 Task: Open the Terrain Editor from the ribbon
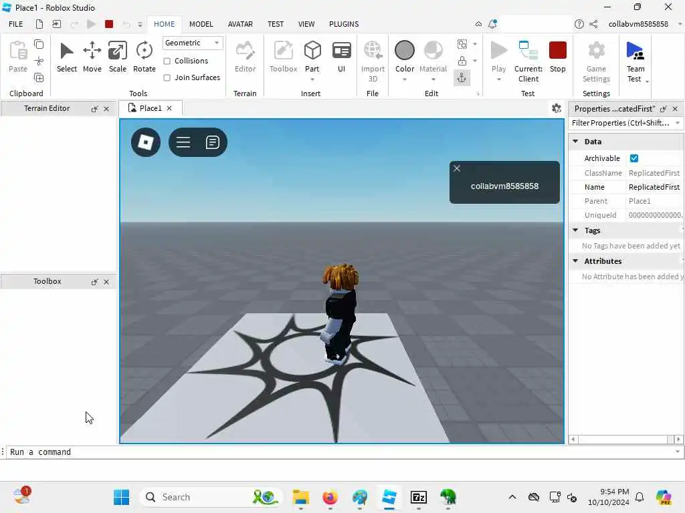click(x=245, y=57)
